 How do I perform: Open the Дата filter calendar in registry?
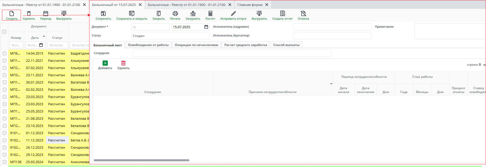[x=41, y=45]
